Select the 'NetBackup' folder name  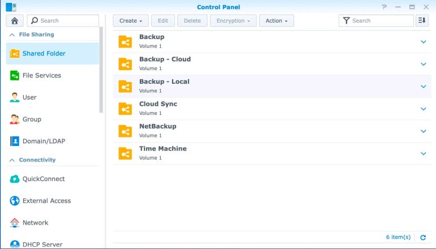[x=157, y=126]
